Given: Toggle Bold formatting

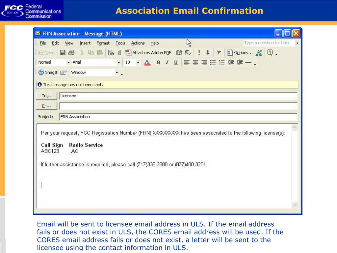Looking at the screenshot, I should pos(158,62).
